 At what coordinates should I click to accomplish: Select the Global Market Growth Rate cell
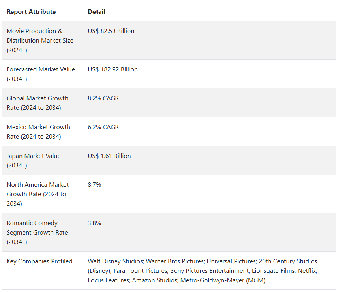38,103
